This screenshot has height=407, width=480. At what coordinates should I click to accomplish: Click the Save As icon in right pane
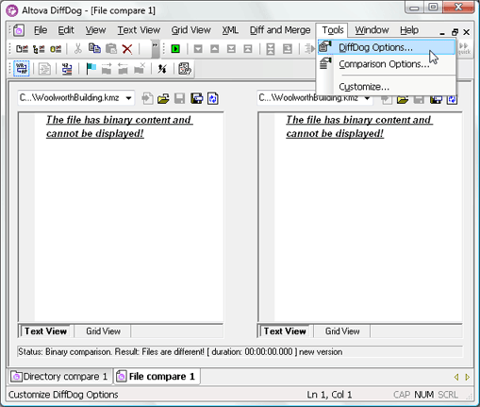436,99
